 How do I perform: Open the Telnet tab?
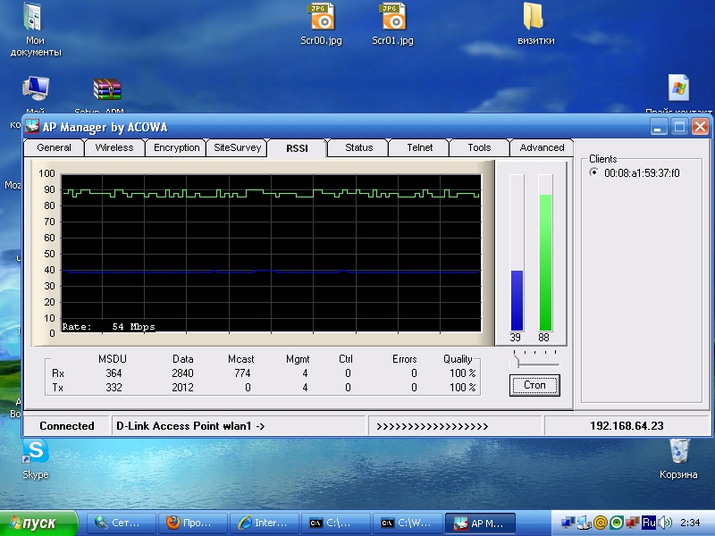[419, 147]
